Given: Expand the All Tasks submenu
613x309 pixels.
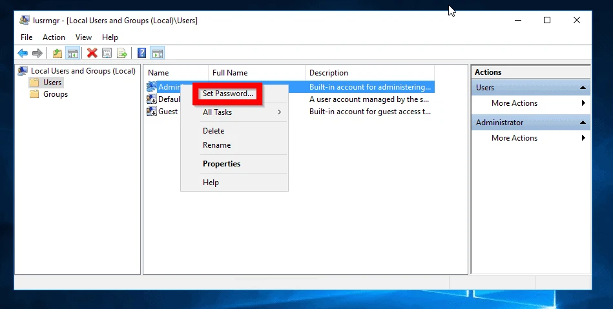Looking at the screenshot, I should click(x=242, y=112).
